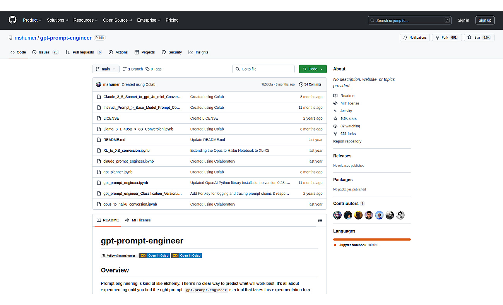Open the Resources dropdown
Viewport: 503px width, 305px height.
(85, 20)
